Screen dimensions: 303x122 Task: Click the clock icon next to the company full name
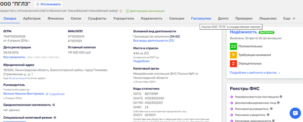[x=121, y=11]
